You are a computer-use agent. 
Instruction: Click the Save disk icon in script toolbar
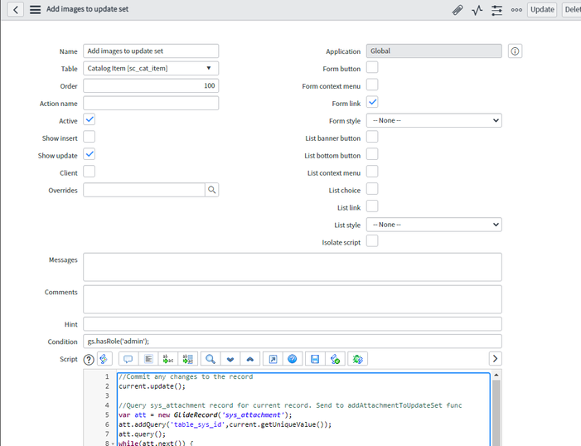(315, 359)
